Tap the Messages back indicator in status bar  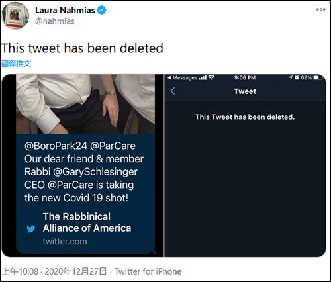(x=182, y=77)
